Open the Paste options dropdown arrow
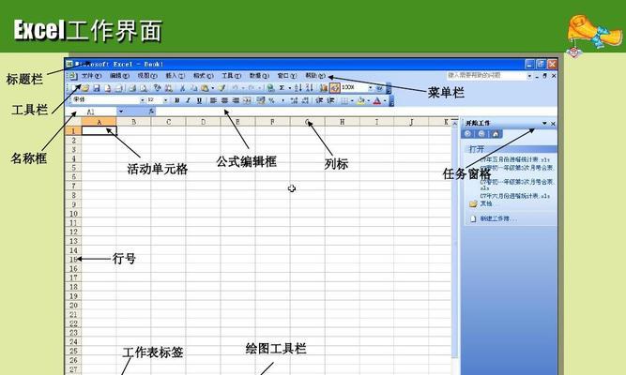 pyautogui.click(x=213, y=88)
